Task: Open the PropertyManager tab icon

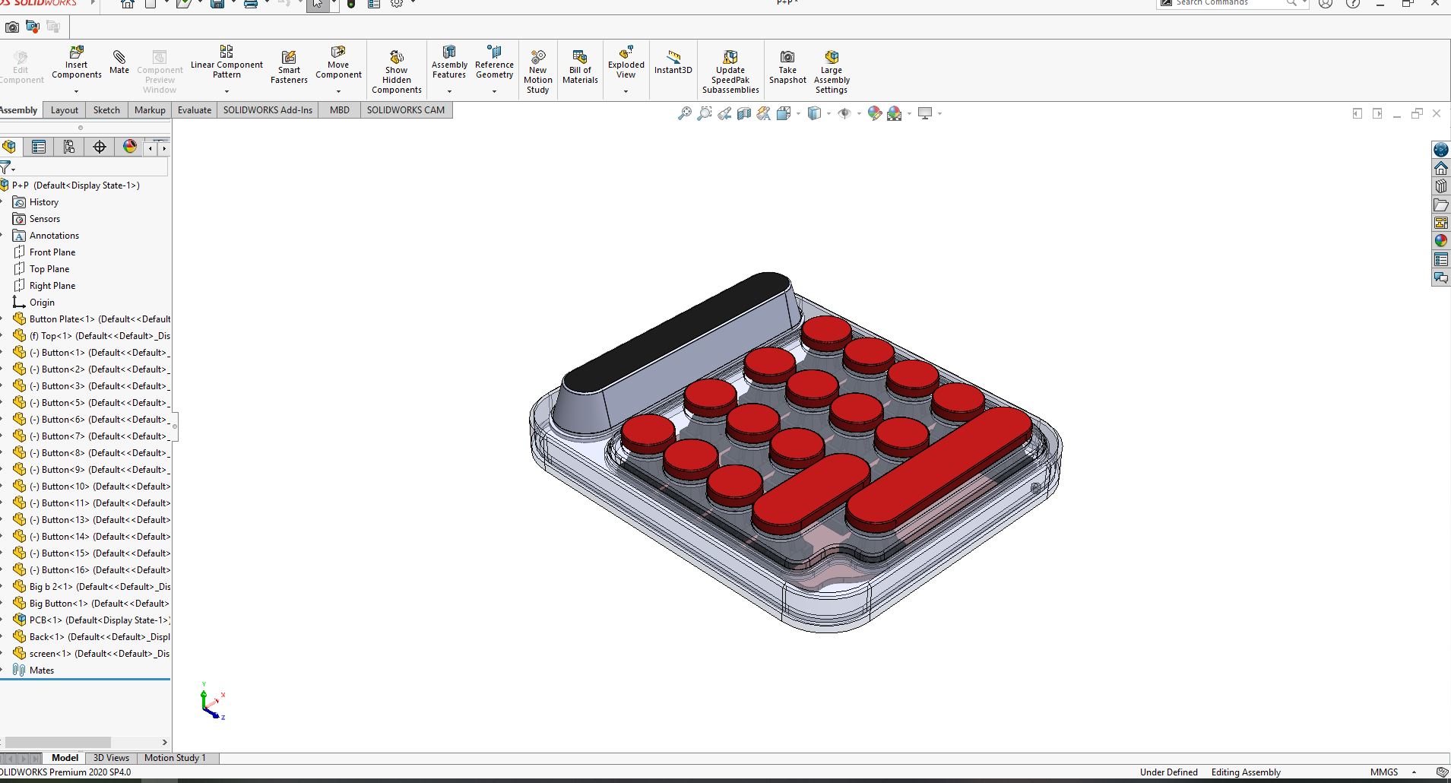Action: (39, 147)
